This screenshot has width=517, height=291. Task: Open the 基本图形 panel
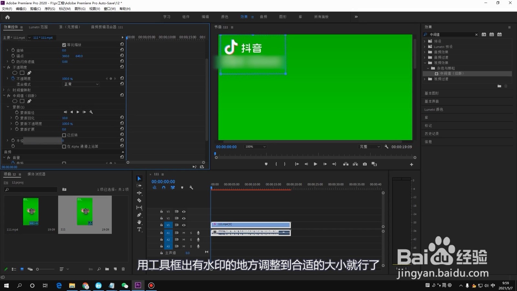432,93
